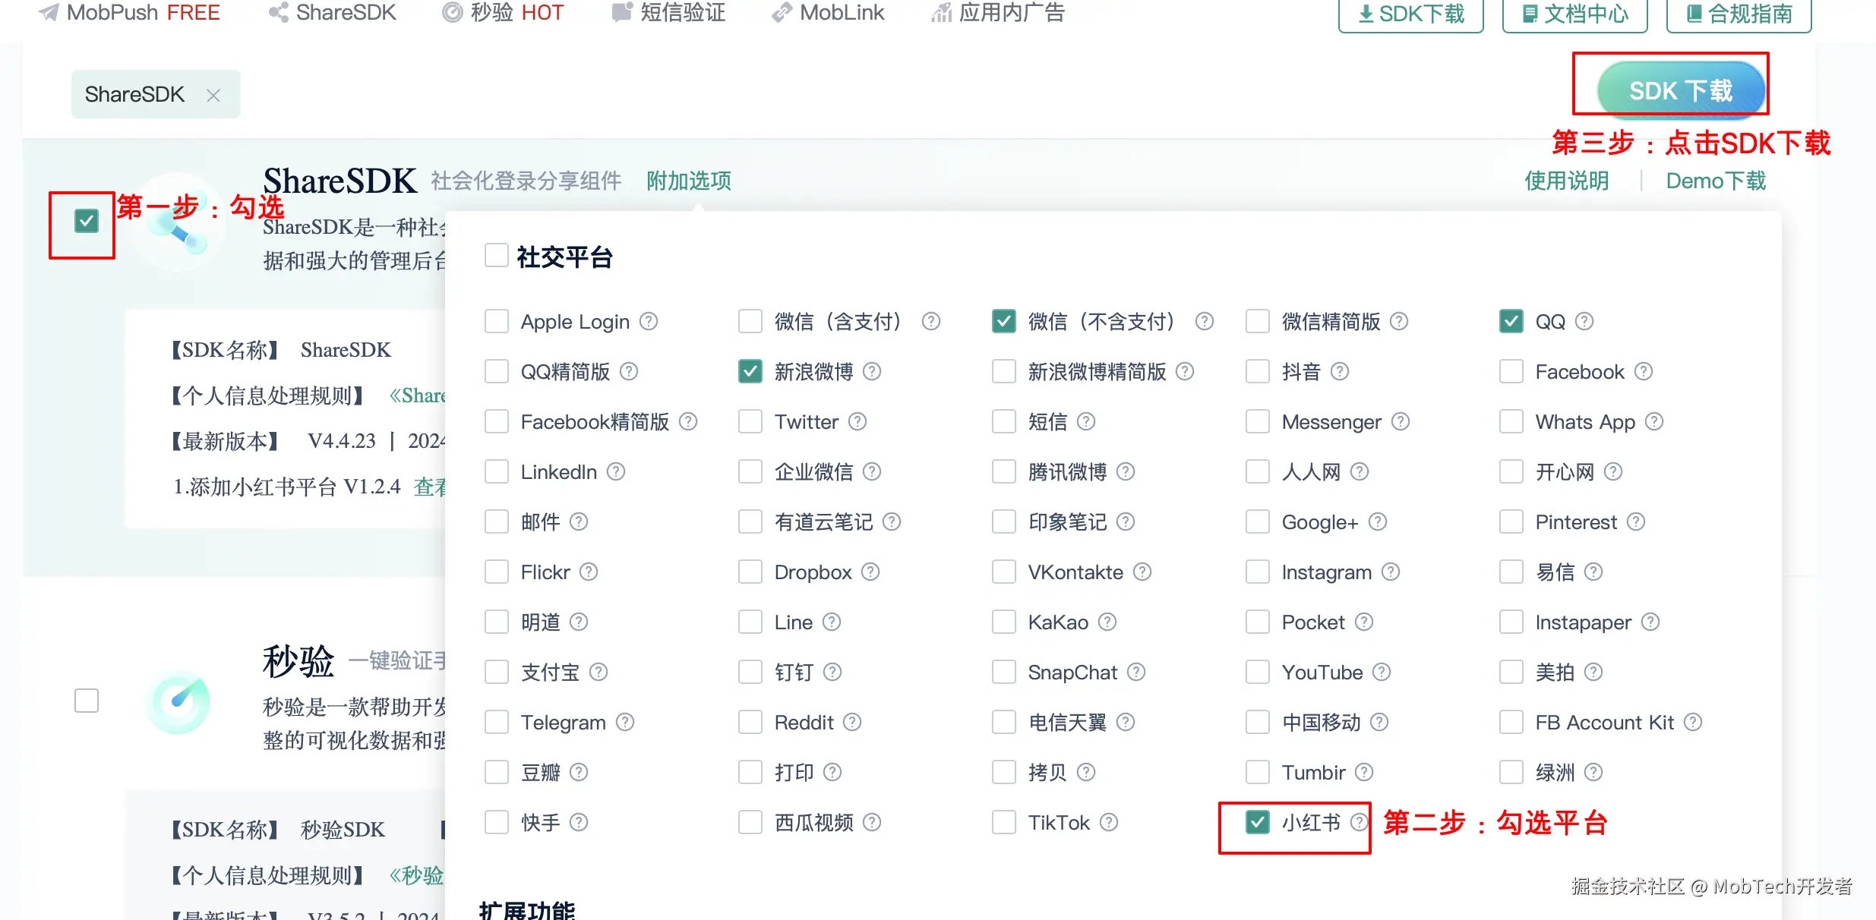Click the 秒验 product logo icon

coord(178,701)
